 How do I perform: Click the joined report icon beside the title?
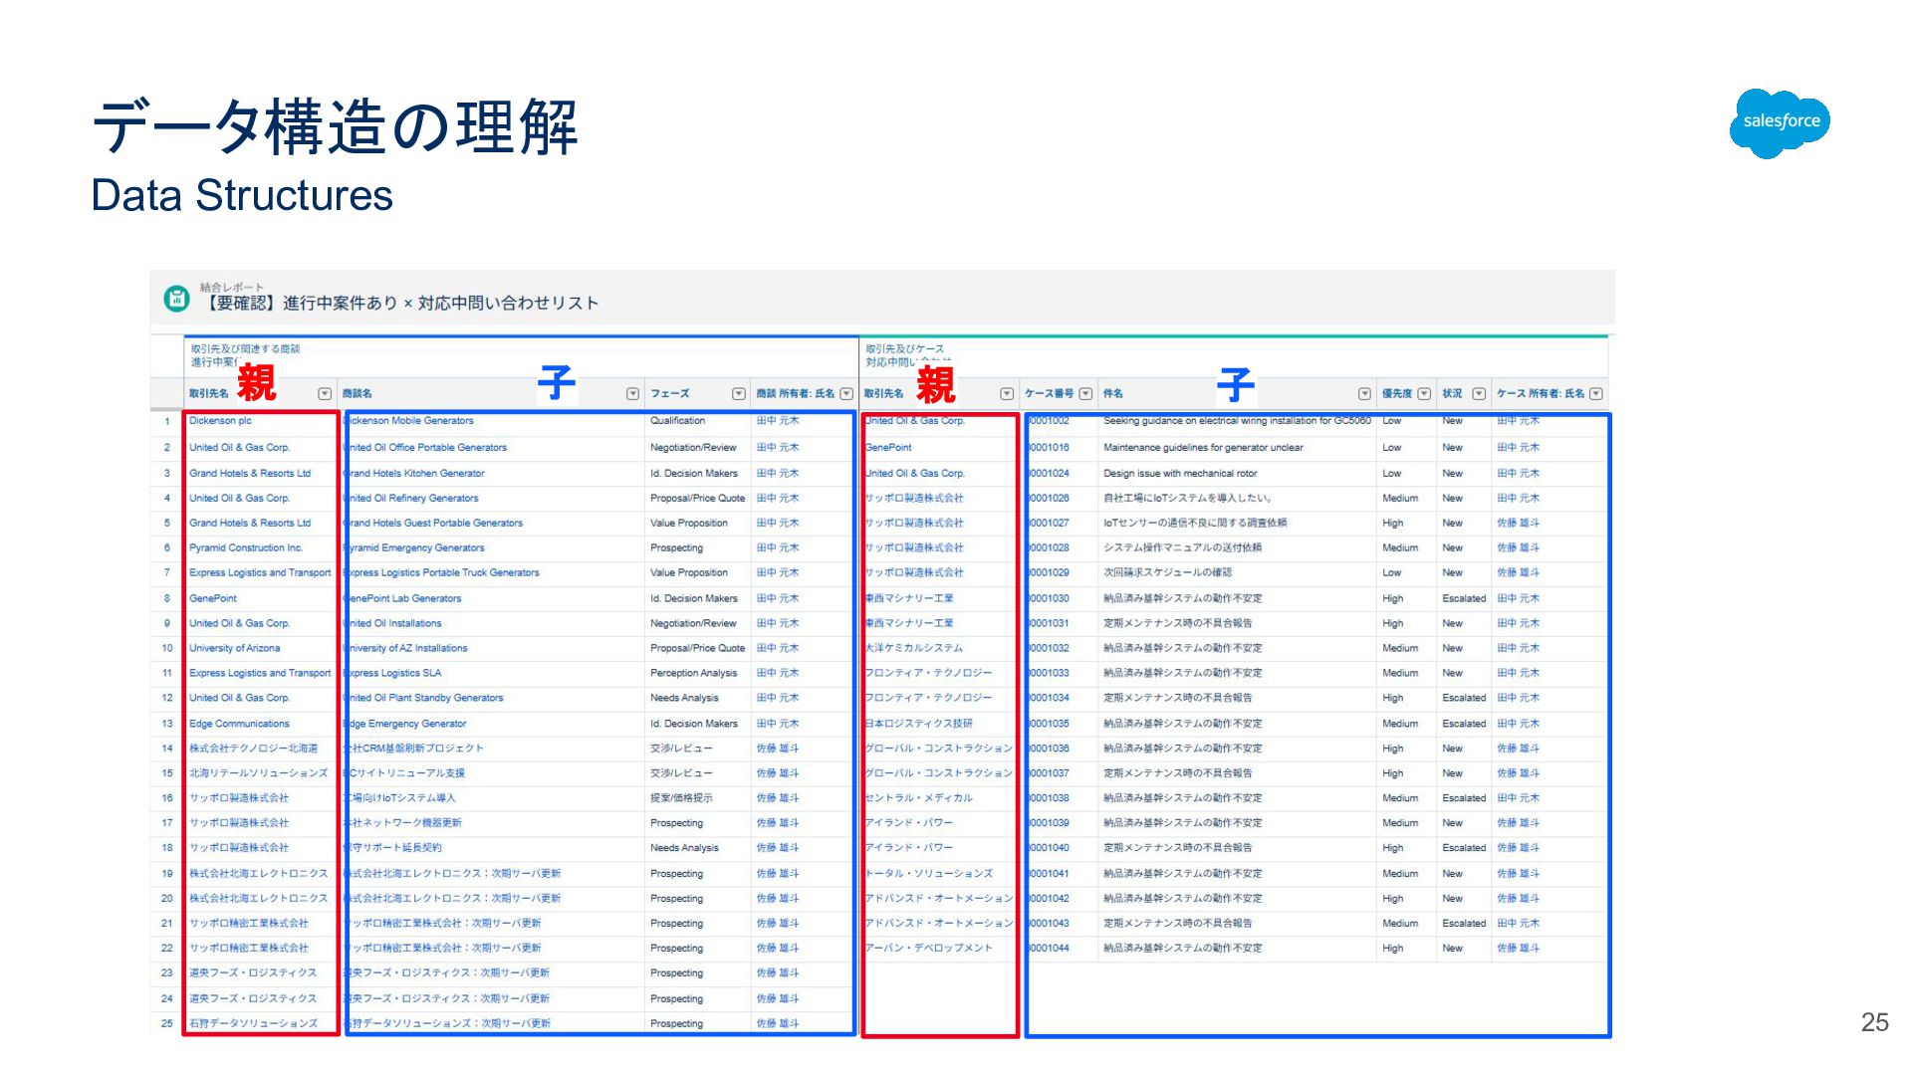(x=176, y=298)
